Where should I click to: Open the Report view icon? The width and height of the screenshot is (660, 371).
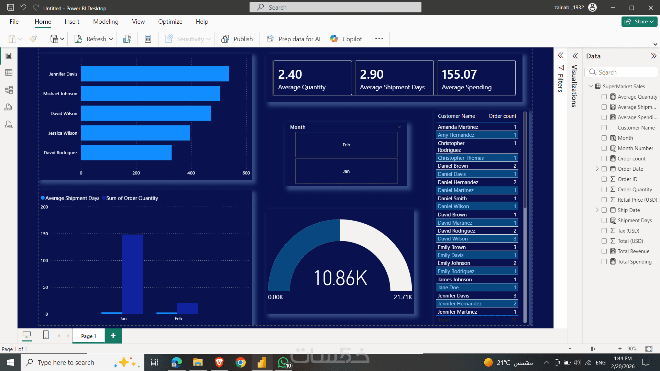tap(9, 56)
